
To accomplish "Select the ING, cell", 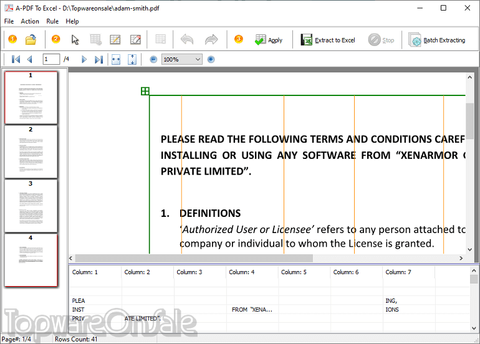I will coord(409,300).
